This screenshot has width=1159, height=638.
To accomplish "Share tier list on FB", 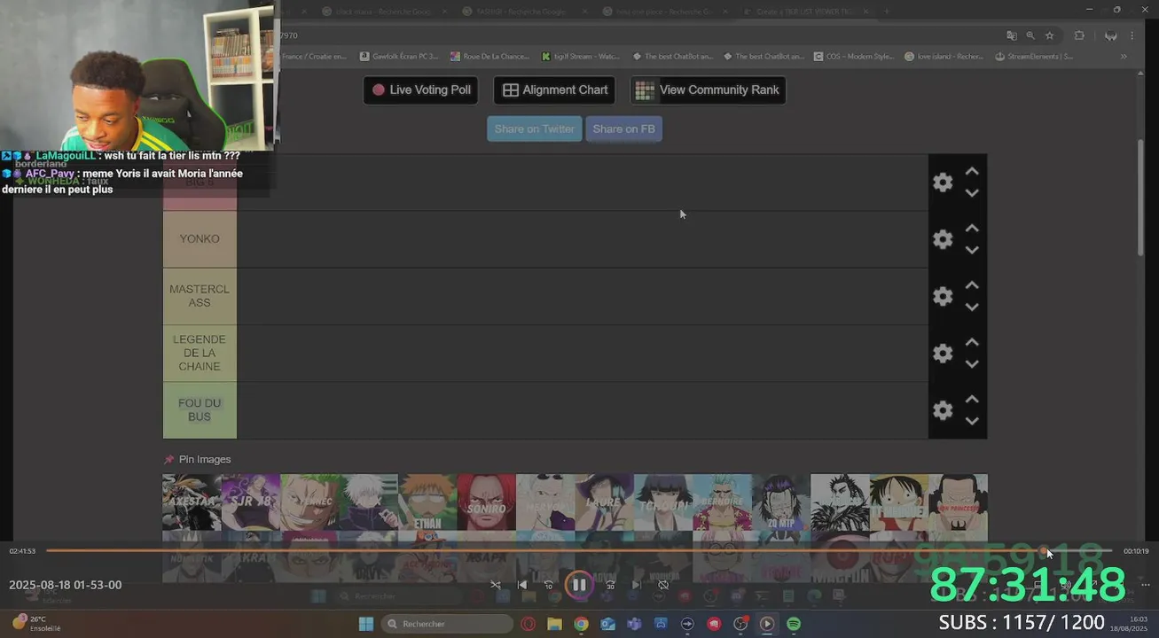I will click(623, 128).
